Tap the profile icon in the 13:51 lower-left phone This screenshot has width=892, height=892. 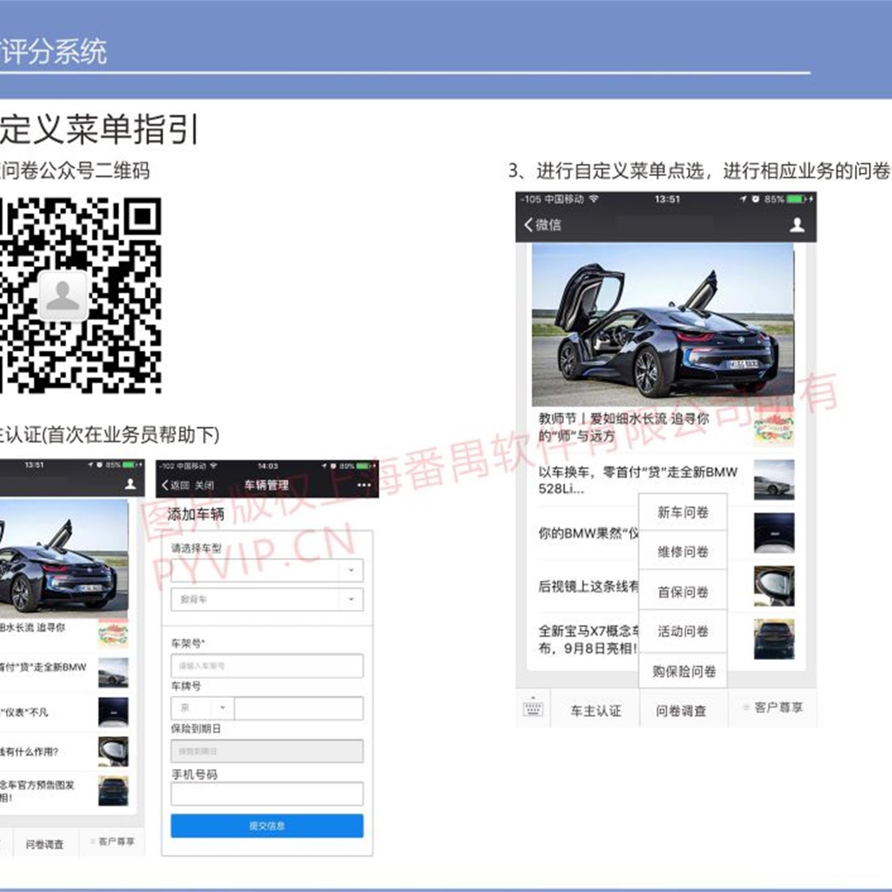point(130,484)
